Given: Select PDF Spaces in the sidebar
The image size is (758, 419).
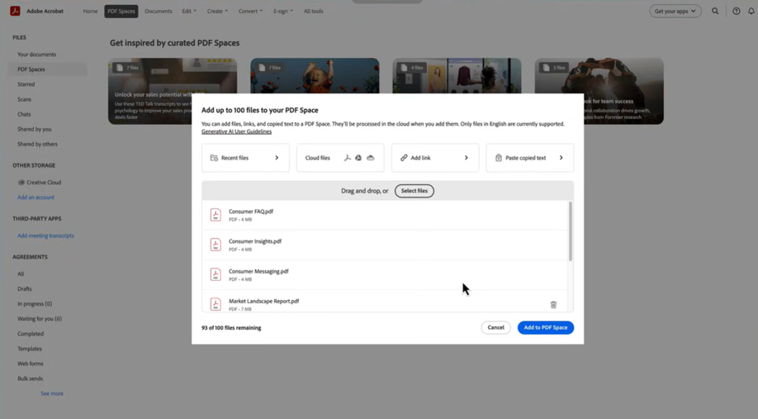Looking at the screenshot, I should tap(48, 69).
